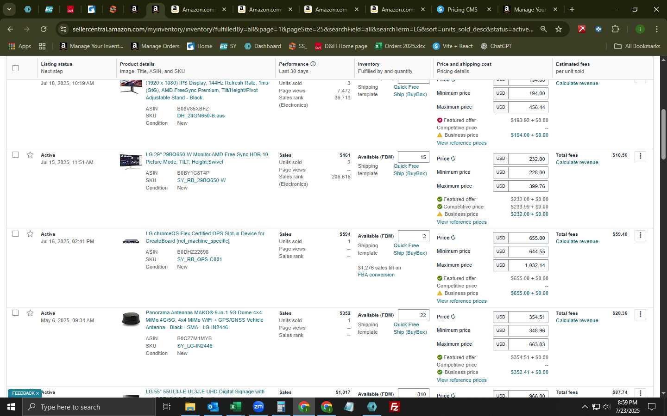Image resolution: width=667 pixels, height=416 pixels.
Task: Open the SKU link SY_RB_OPS-C001
Action: pos(200,259)
